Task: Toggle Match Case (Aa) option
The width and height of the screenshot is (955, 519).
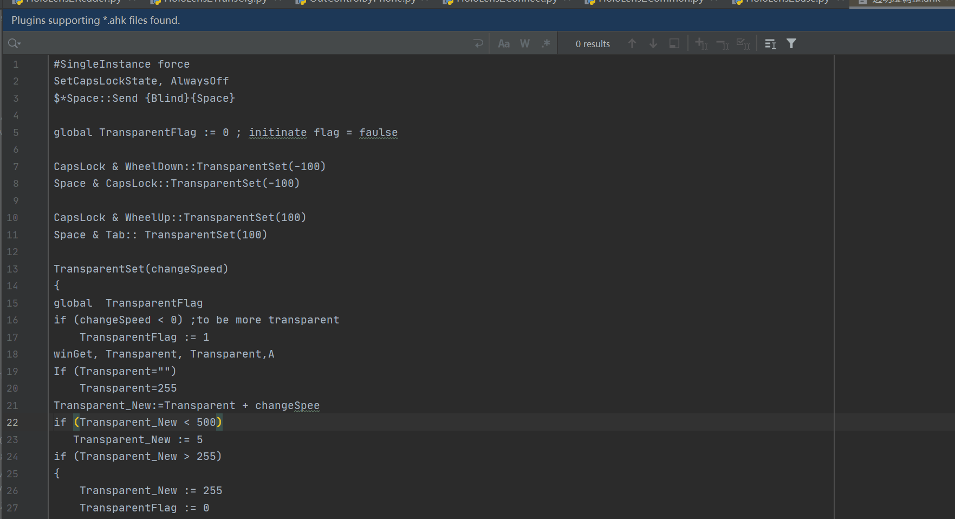Action: 504,43
